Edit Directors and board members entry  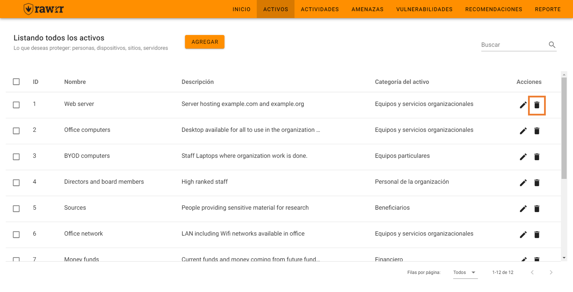(x=523, y=183)
